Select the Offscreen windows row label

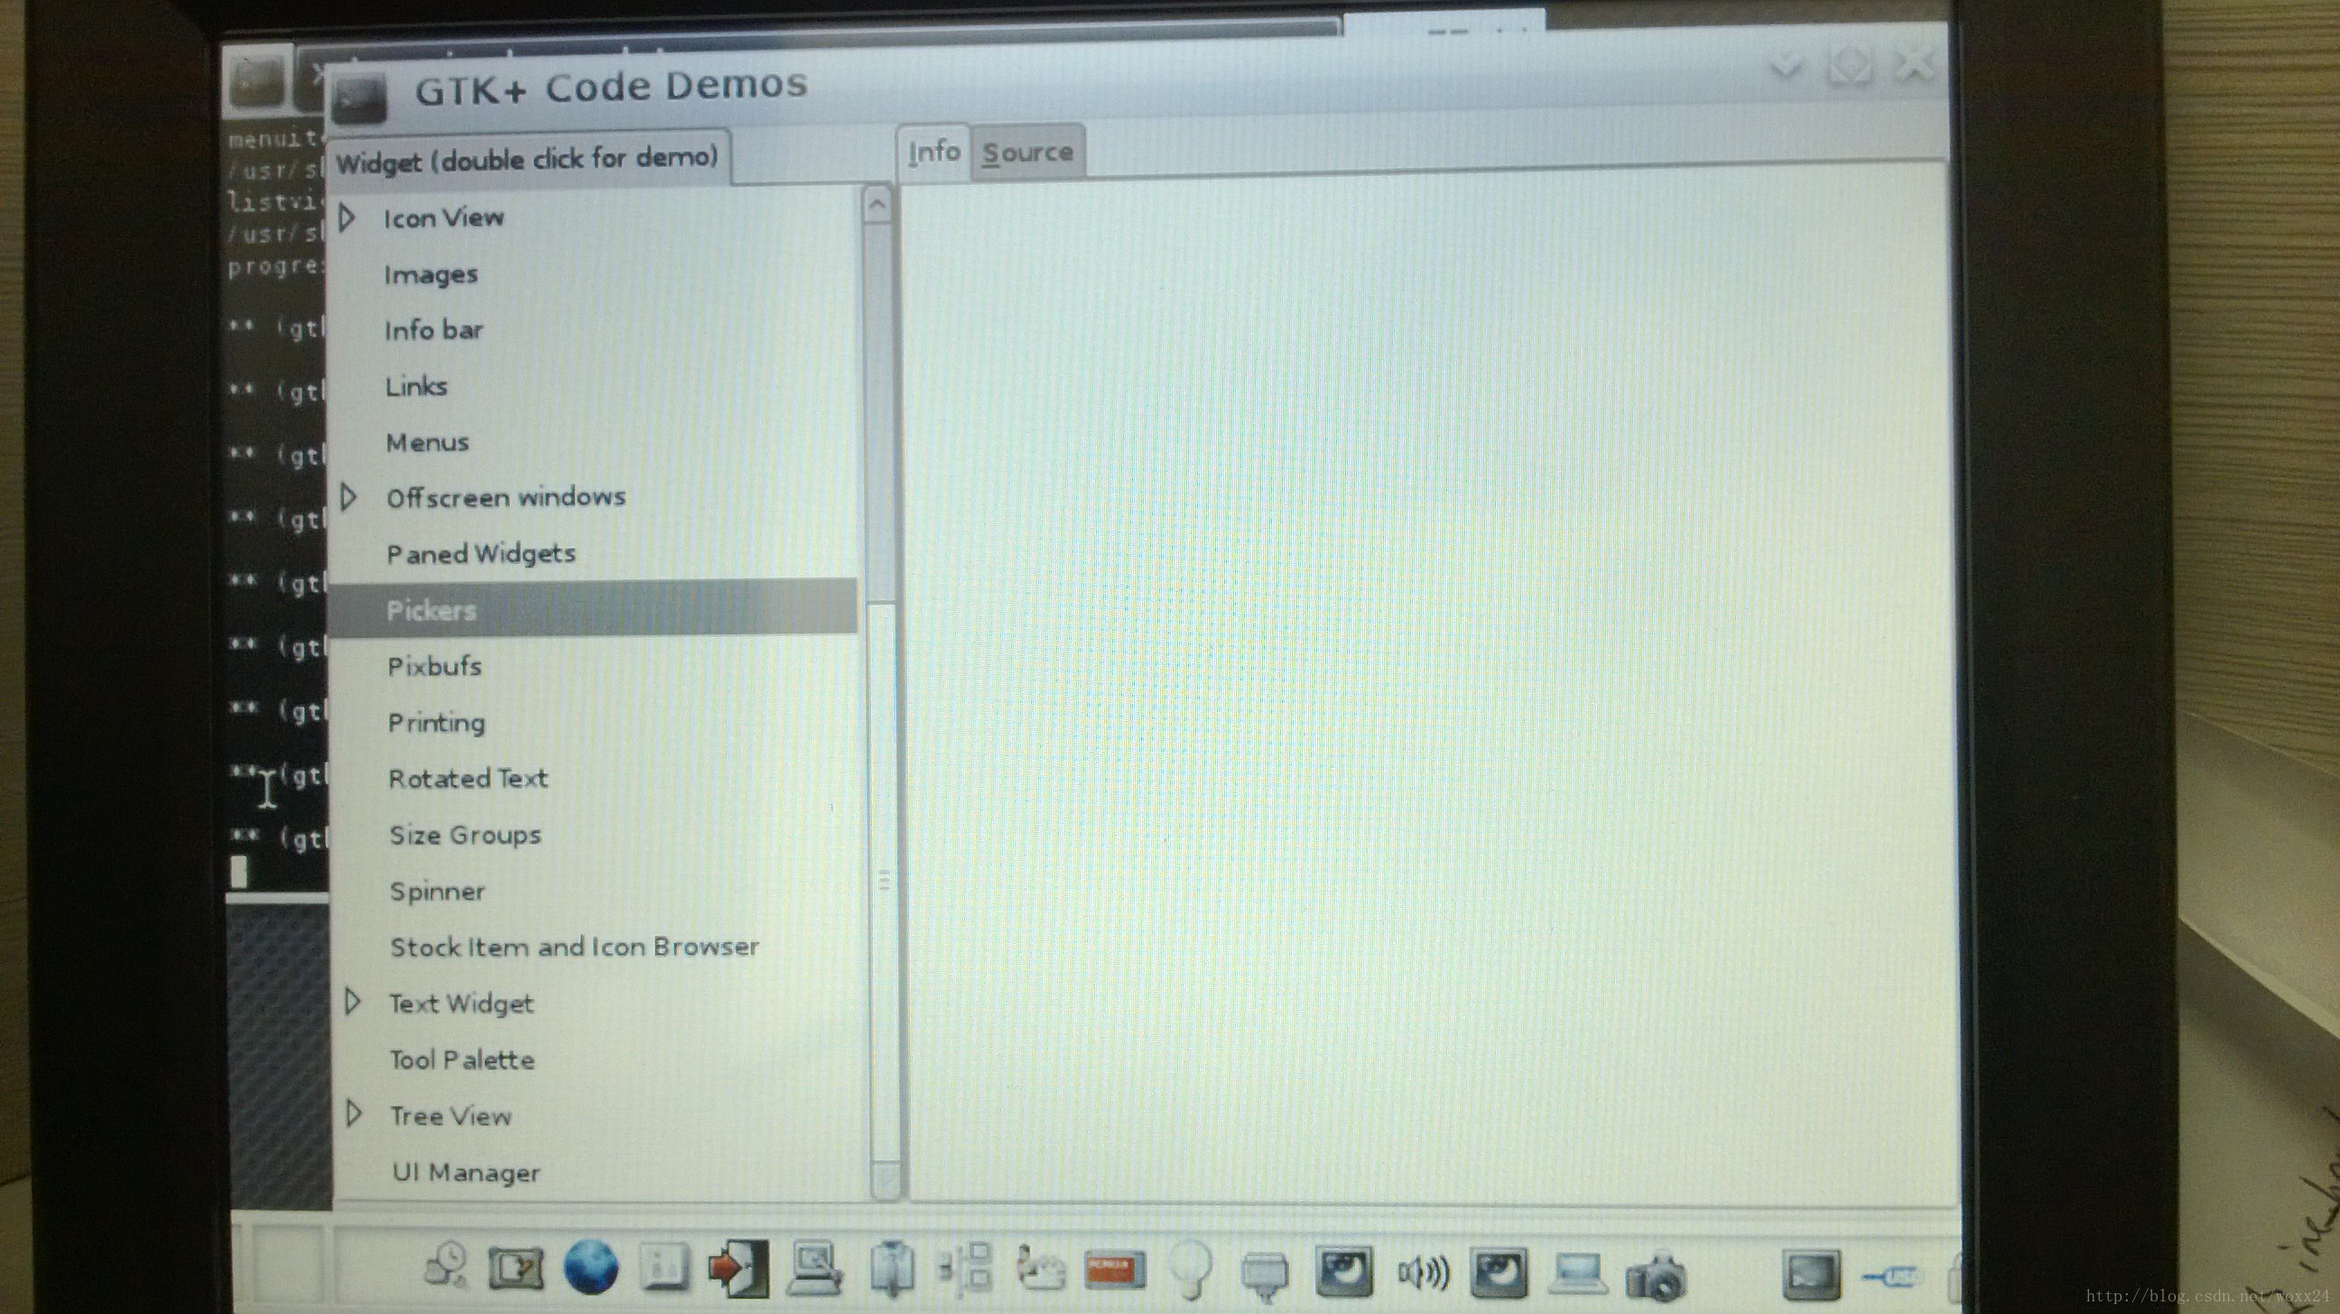pyautogui.click(x=506, y=496)
